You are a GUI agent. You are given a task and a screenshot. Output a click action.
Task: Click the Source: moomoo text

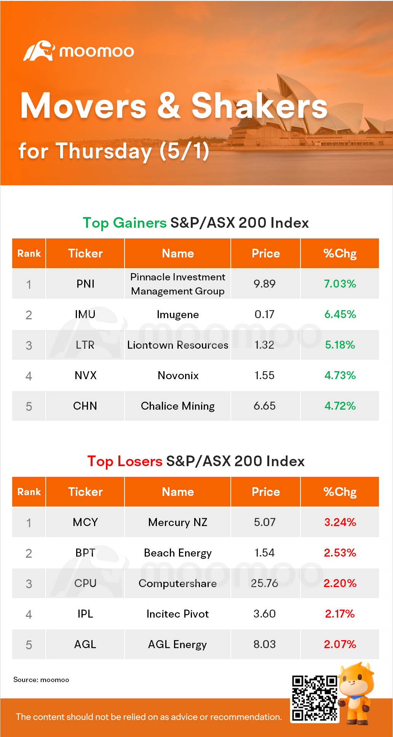click(41, 680)
